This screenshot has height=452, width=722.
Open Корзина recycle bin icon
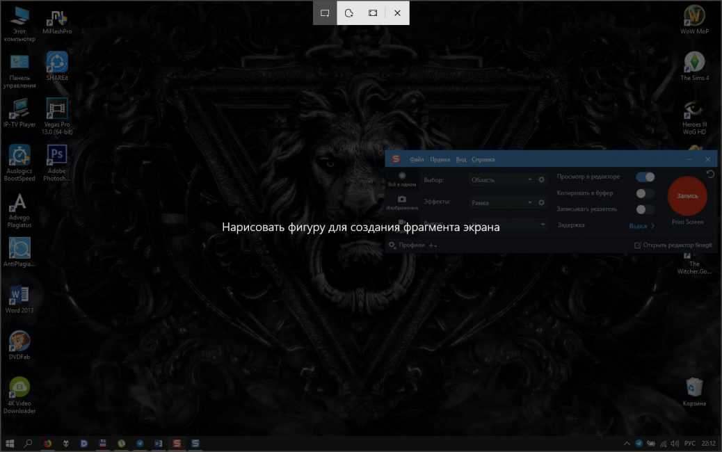pyautogui.click(x=694, y=392)
